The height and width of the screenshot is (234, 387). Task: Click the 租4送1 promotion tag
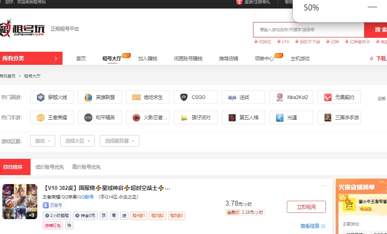coord(139,216)
